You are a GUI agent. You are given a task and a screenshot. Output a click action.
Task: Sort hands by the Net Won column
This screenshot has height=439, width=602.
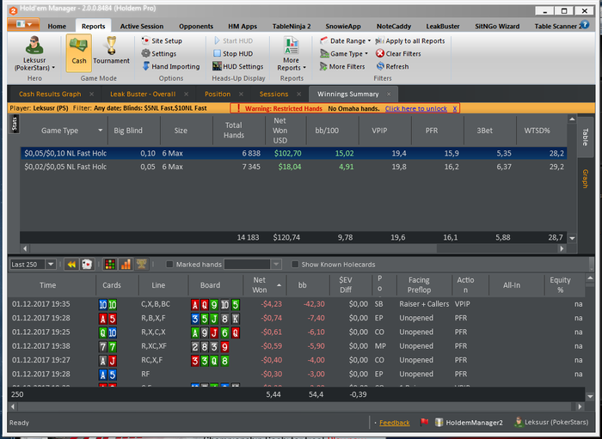point(265,285)
